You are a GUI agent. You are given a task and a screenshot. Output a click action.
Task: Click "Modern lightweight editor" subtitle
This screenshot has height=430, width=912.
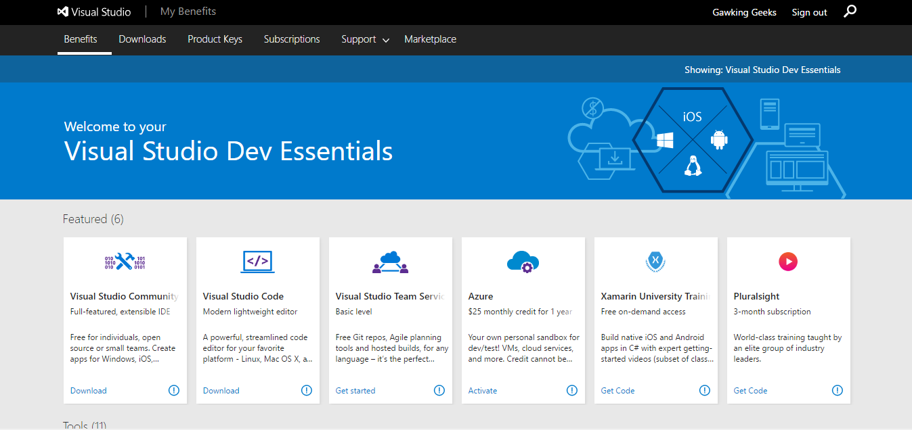tap(251, 312)
